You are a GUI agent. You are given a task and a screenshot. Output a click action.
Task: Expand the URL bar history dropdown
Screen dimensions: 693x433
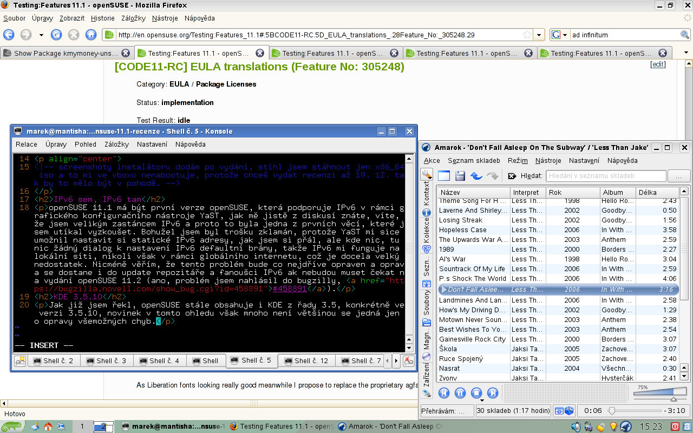pyautogui.click(x=539, y=35)
